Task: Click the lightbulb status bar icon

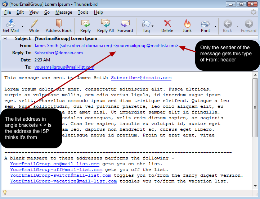Action: (x=5, y=193)
